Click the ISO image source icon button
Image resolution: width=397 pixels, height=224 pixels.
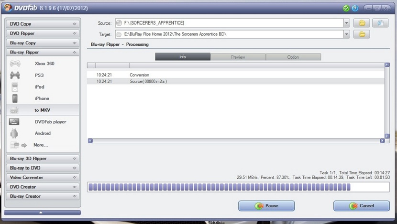pyautogui.click(x=380, y=23)
